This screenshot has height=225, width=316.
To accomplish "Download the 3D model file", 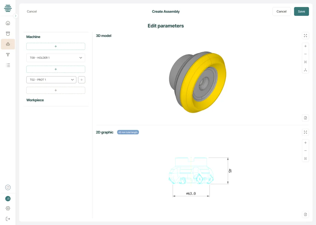I will coord(305,118).
